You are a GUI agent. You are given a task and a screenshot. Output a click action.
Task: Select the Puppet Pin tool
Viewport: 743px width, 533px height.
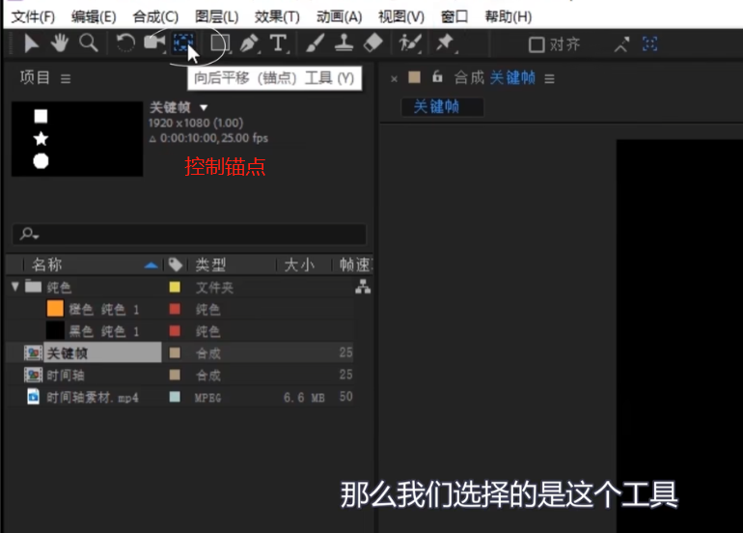point(446,43)
